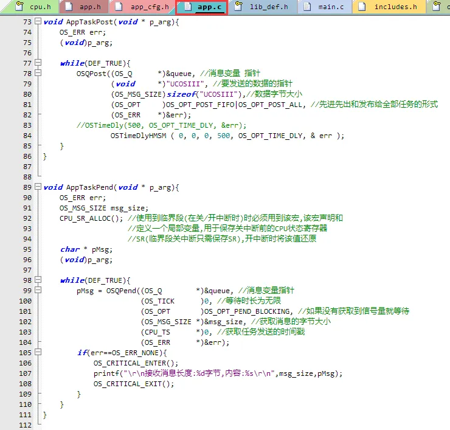Switch to the lib_def.h tab label
This screenshot has width=450, height=430.
click(269, 7)
